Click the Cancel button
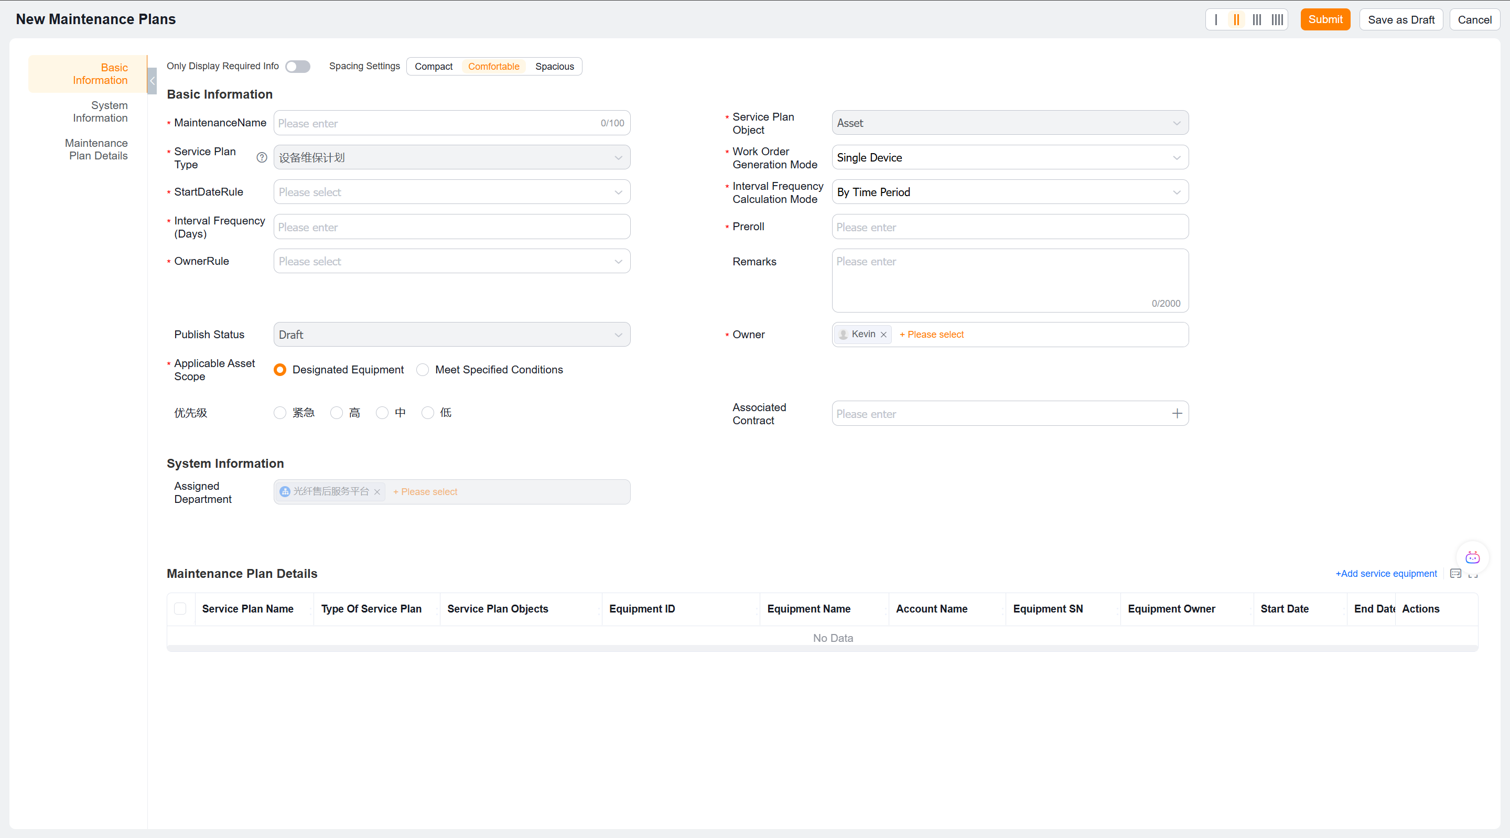1510x838 pixels. point(1474,19)
